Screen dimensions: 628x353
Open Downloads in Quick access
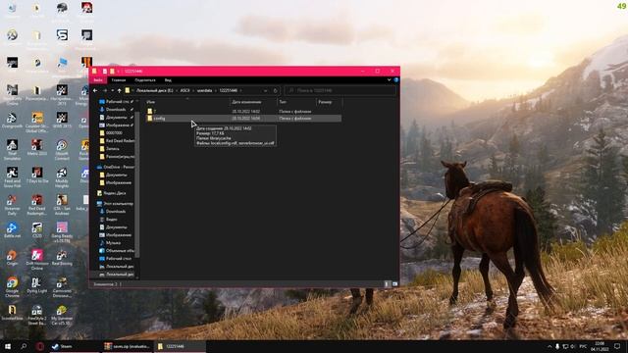[116, 109]
